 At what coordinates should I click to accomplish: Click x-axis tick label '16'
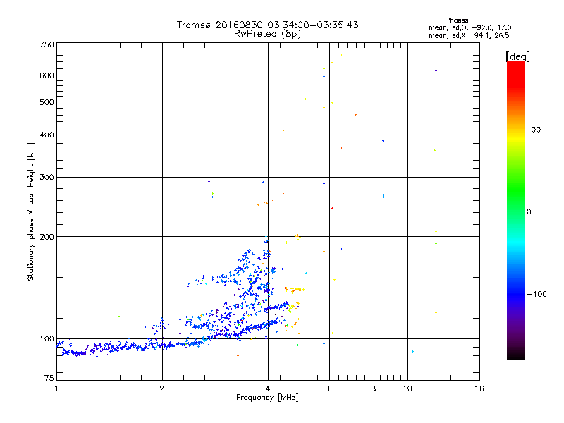pos(479,388)
